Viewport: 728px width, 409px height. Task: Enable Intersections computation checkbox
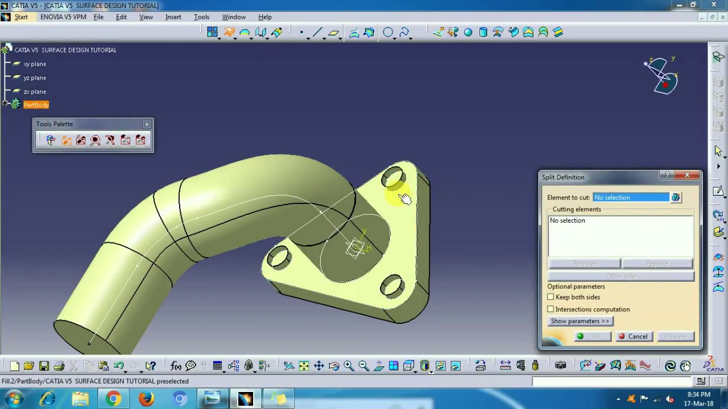click(x=551, y=309)
